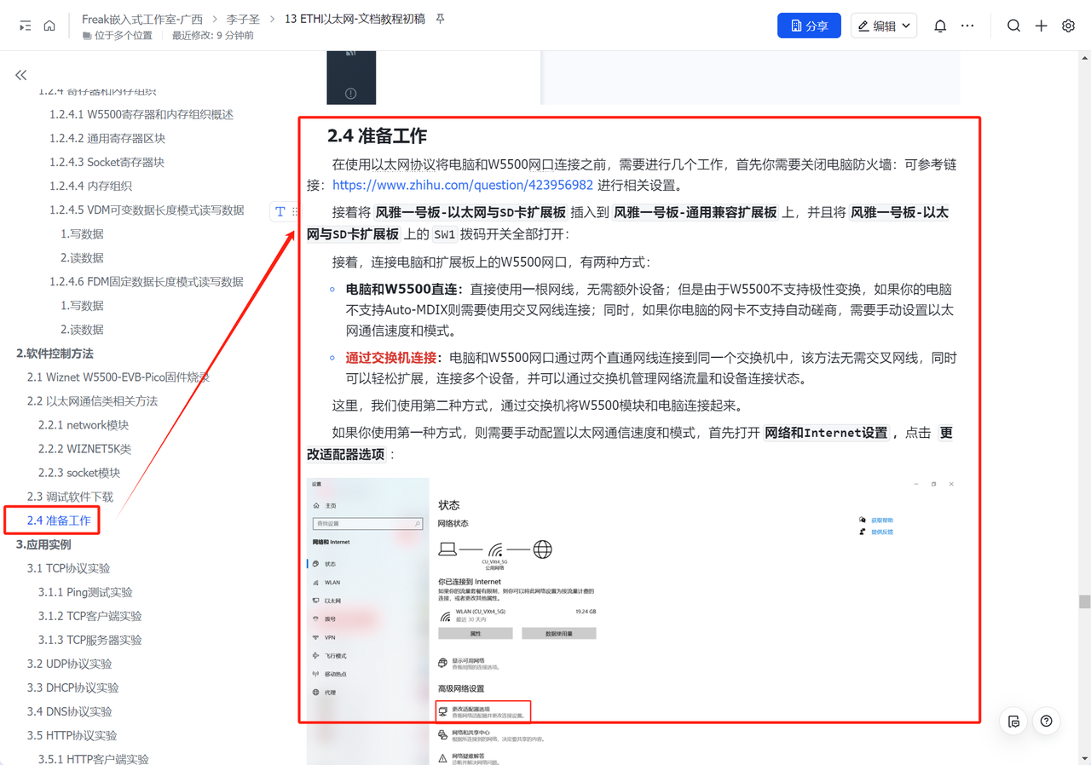This screenshot has width=1091, height=765.
Task: Collapse the outline panel with double chevron
Action: pyautogui.click(x=21, y=75)
